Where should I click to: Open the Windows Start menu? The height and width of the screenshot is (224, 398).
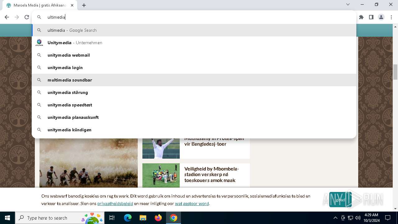tap(7, 218)
